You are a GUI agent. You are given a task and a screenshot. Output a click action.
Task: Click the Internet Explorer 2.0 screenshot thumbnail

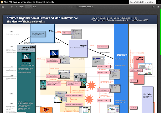pos(114,74)
